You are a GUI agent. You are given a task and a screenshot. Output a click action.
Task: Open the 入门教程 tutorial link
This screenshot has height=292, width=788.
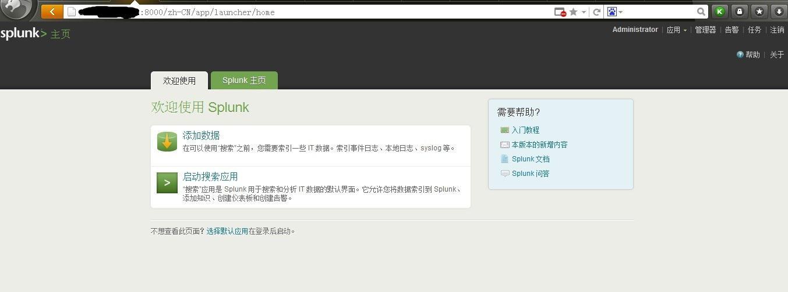525,130
